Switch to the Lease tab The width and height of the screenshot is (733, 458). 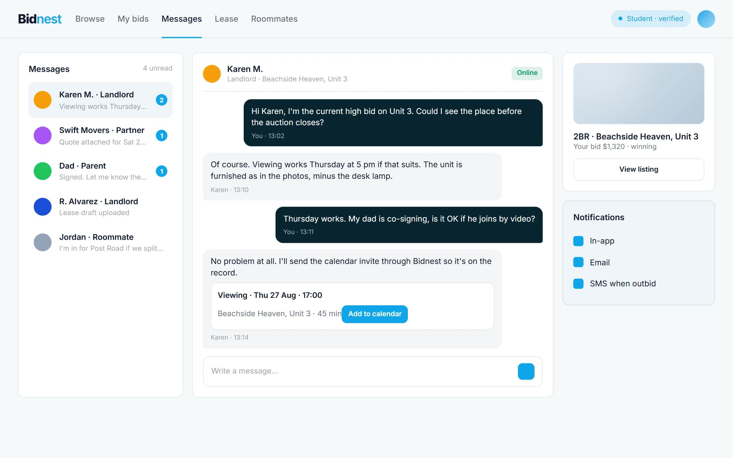(226, 19)
